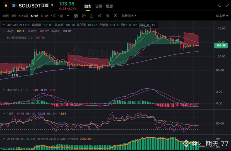This screenshot has height=151, width=231.
Task: Click the MA(99) legend label
Action: point(56,31)
